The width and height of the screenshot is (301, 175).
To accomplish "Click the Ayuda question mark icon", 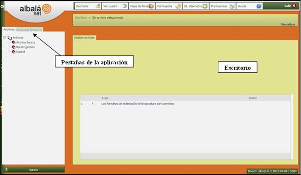I will point(259,6).
